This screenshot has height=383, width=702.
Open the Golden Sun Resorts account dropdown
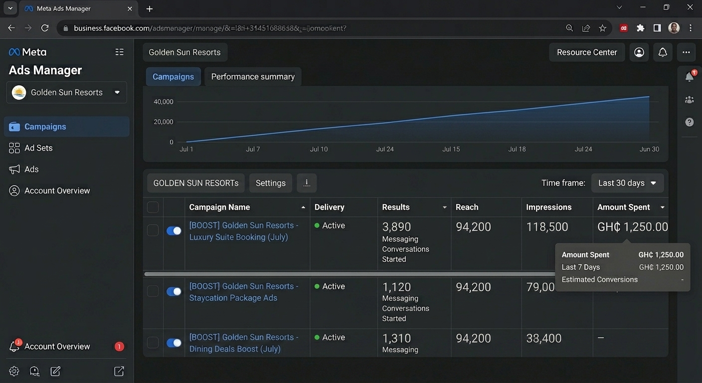(x=66, y=92)
